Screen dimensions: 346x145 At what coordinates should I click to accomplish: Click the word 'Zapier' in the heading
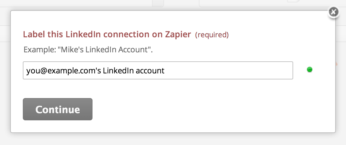tap(178, 35)
